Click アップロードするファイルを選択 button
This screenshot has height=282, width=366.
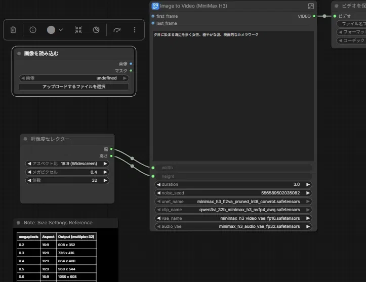pos(74,87)
